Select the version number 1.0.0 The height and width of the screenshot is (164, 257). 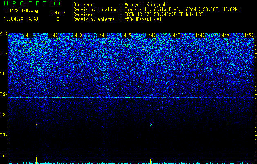[x=56, y=3]
